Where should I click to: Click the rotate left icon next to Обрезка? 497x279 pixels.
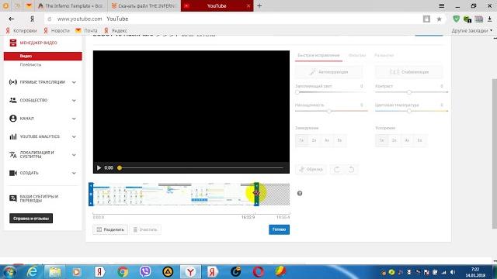336,170
